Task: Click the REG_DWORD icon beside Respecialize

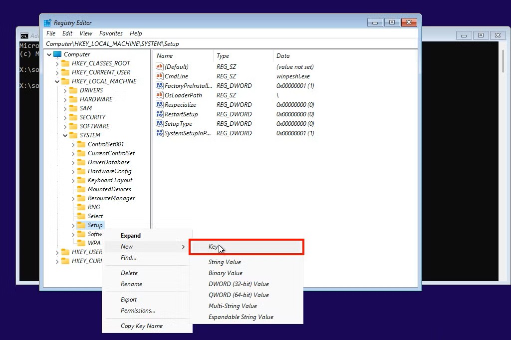Action: point(161,104)
